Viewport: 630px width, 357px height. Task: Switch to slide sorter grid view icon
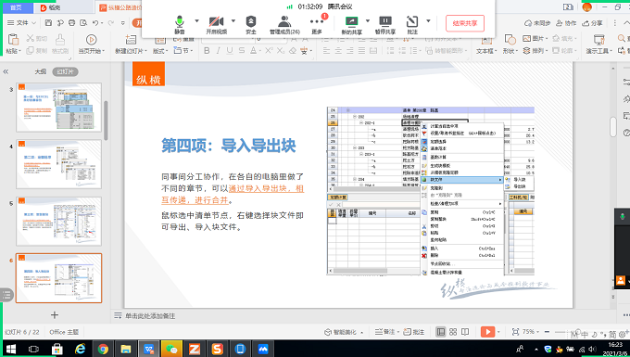tap(453, 332)
